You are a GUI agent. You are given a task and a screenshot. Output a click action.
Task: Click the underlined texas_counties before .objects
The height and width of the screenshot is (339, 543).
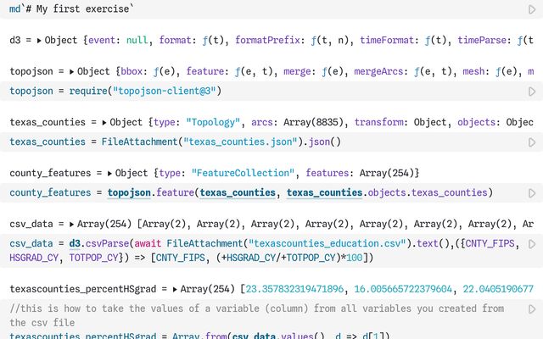[x=325, y=193]
